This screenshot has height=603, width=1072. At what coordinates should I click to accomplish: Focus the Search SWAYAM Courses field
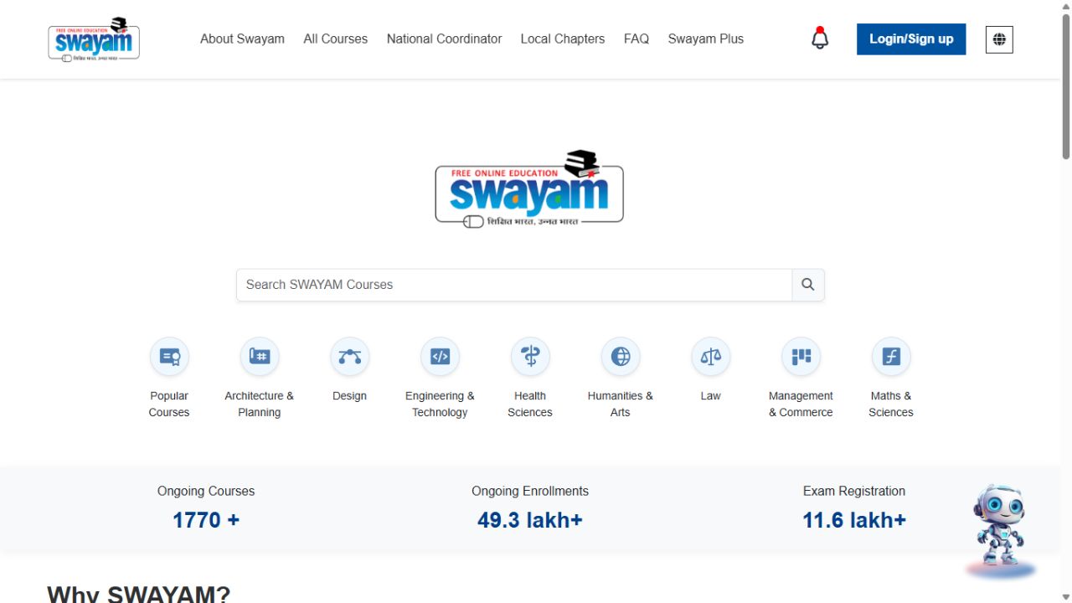click(x=513, y=285)
